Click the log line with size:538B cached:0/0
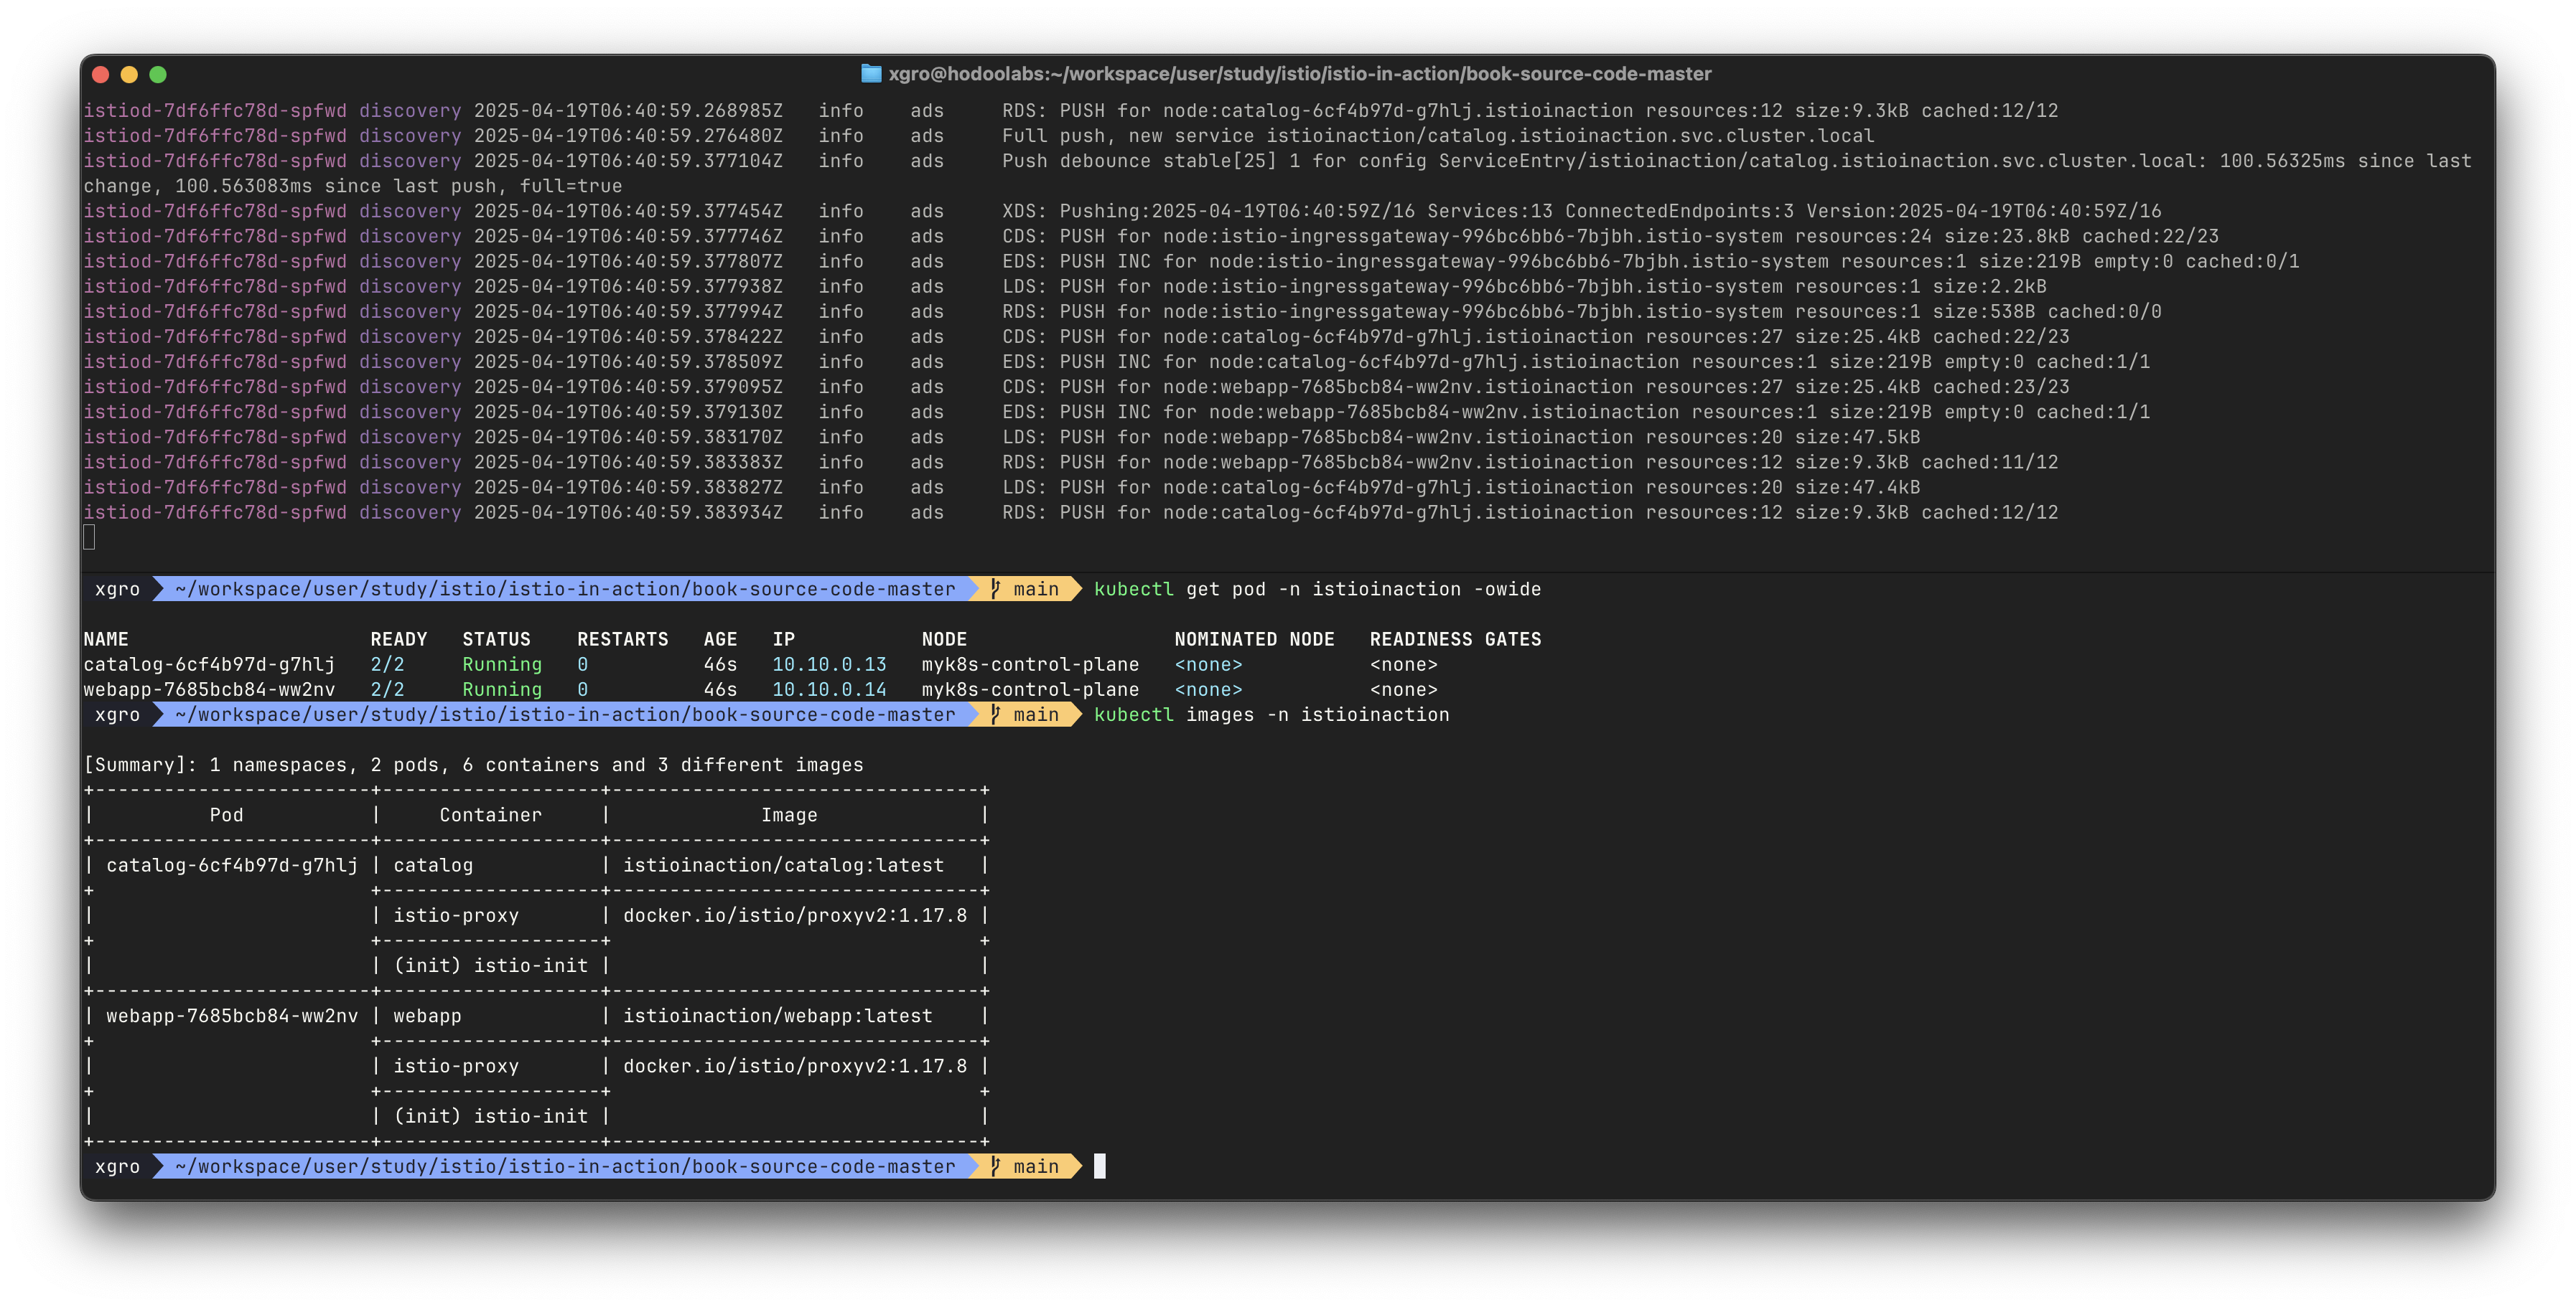 1122,312
